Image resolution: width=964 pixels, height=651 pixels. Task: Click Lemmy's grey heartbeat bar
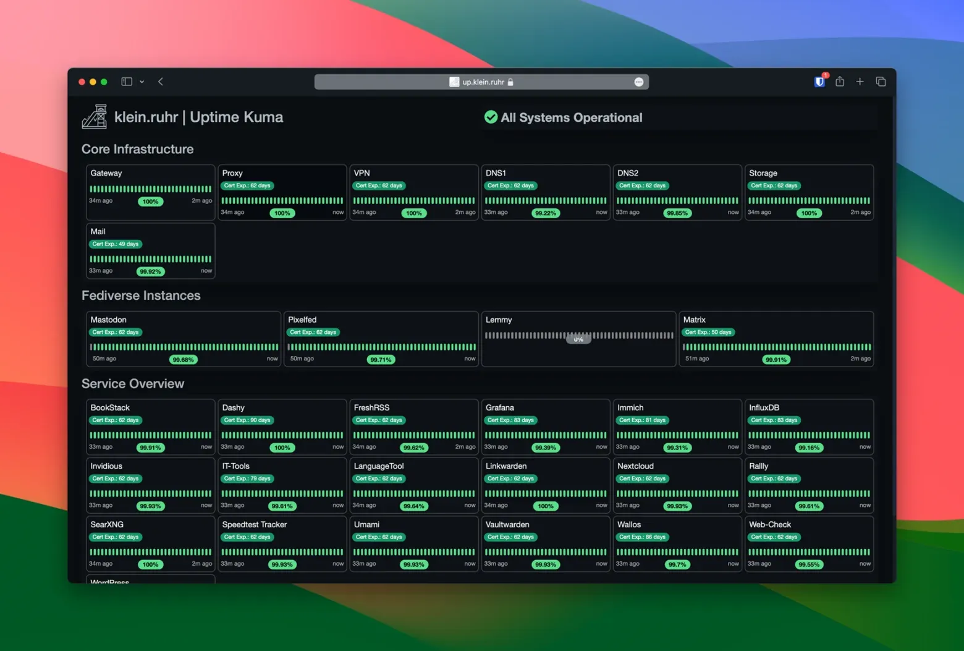tap(579, 335)
